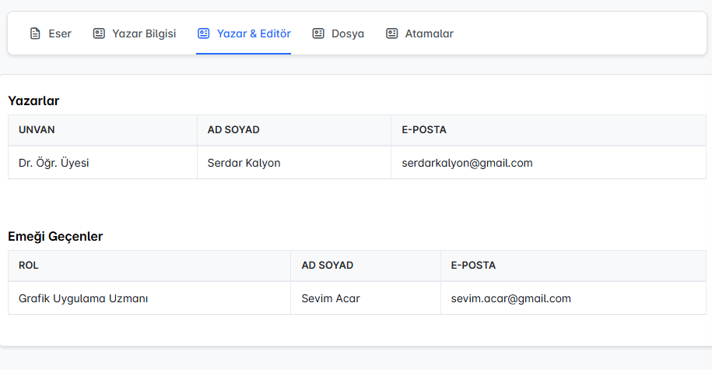Click the icon next to Yazar & Editör

coord(204,33)
